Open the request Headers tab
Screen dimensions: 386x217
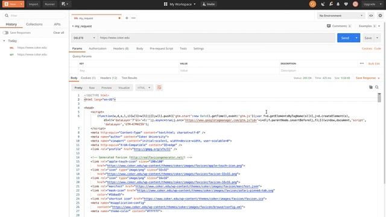coord(121,48)
